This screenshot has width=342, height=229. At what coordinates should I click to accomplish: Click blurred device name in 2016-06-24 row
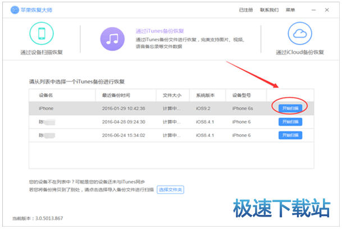point(47,135)
